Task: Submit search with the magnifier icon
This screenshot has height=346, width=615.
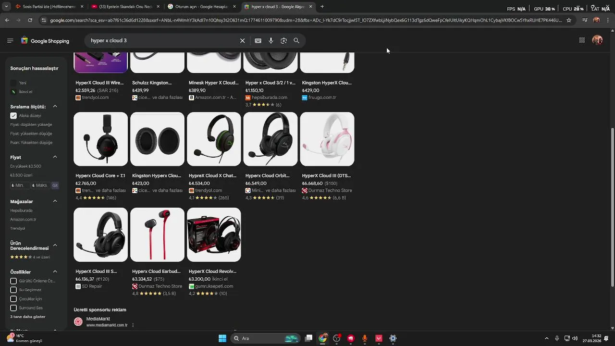Action: (296, 41)
